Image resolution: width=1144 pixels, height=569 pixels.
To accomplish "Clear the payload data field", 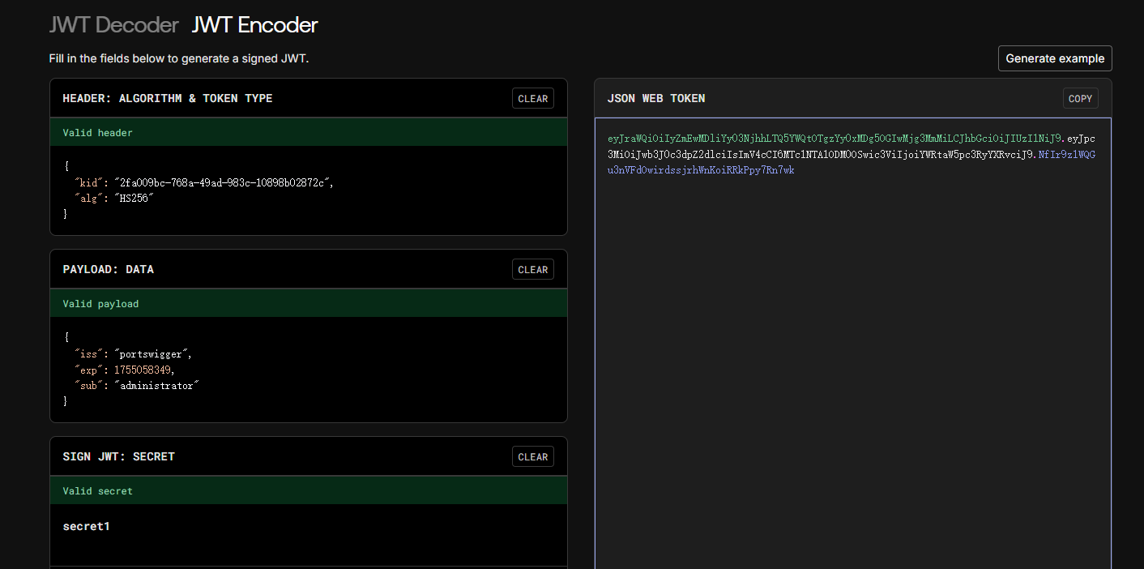I will click(x=532, y=269).
